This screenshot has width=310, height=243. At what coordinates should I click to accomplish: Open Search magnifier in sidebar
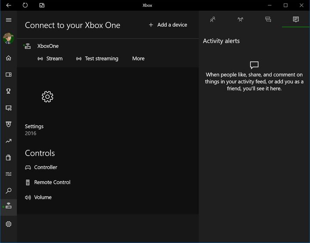point(9,191)
